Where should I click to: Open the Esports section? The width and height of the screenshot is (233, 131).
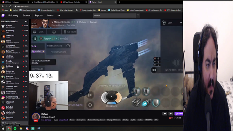(x=39, y=15)
